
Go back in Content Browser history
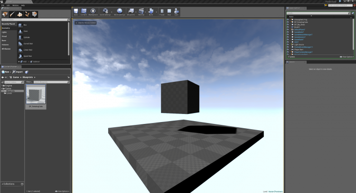[3, 78]
